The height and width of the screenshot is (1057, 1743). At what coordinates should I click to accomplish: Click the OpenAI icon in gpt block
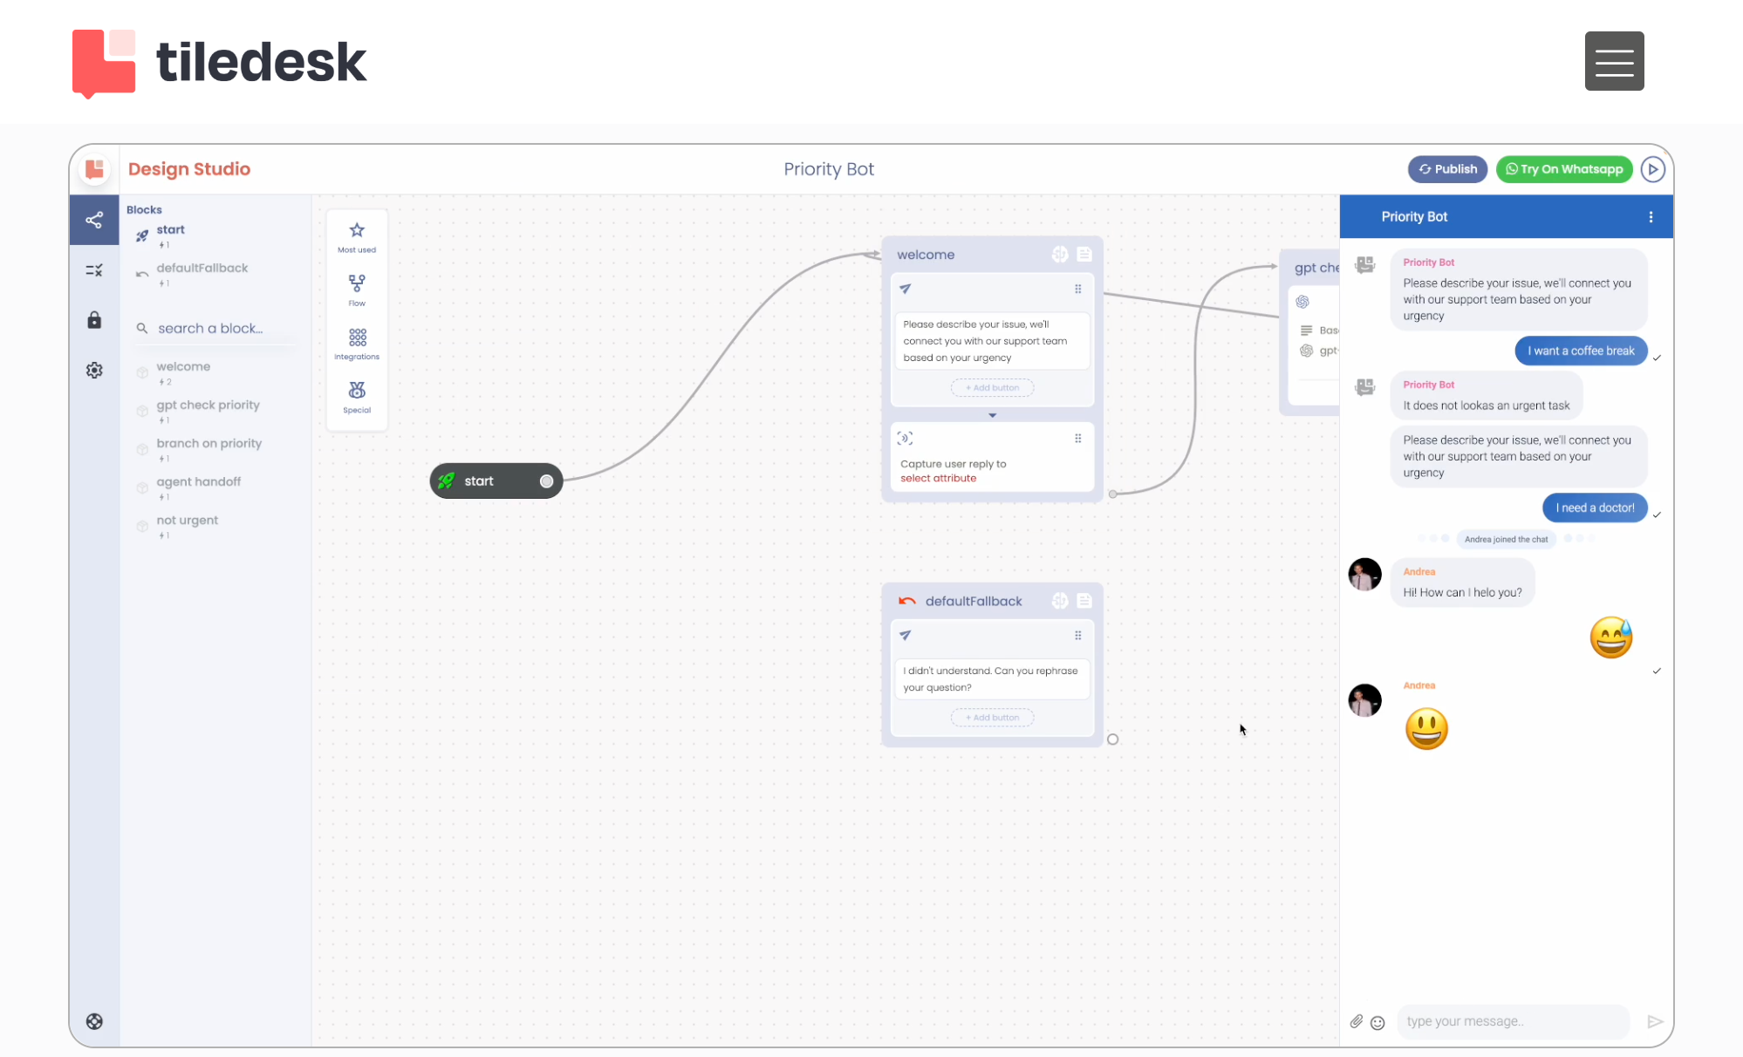[x=1302, y=302]
